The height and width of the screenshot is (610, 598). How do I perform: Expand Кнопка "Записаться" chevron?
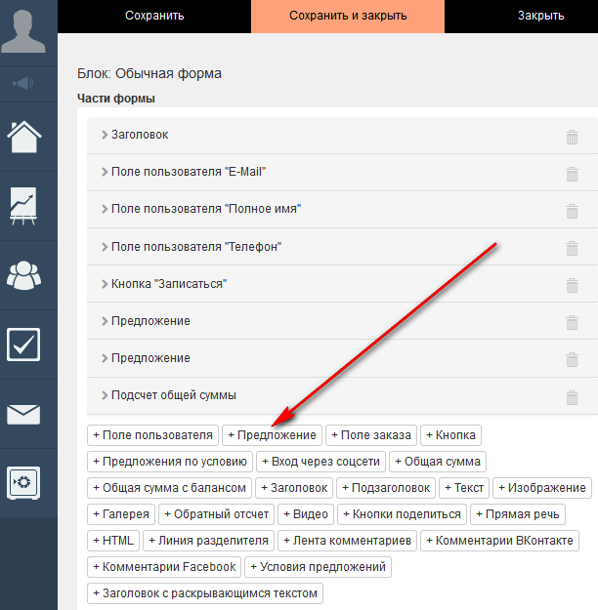tap(104, 284)
